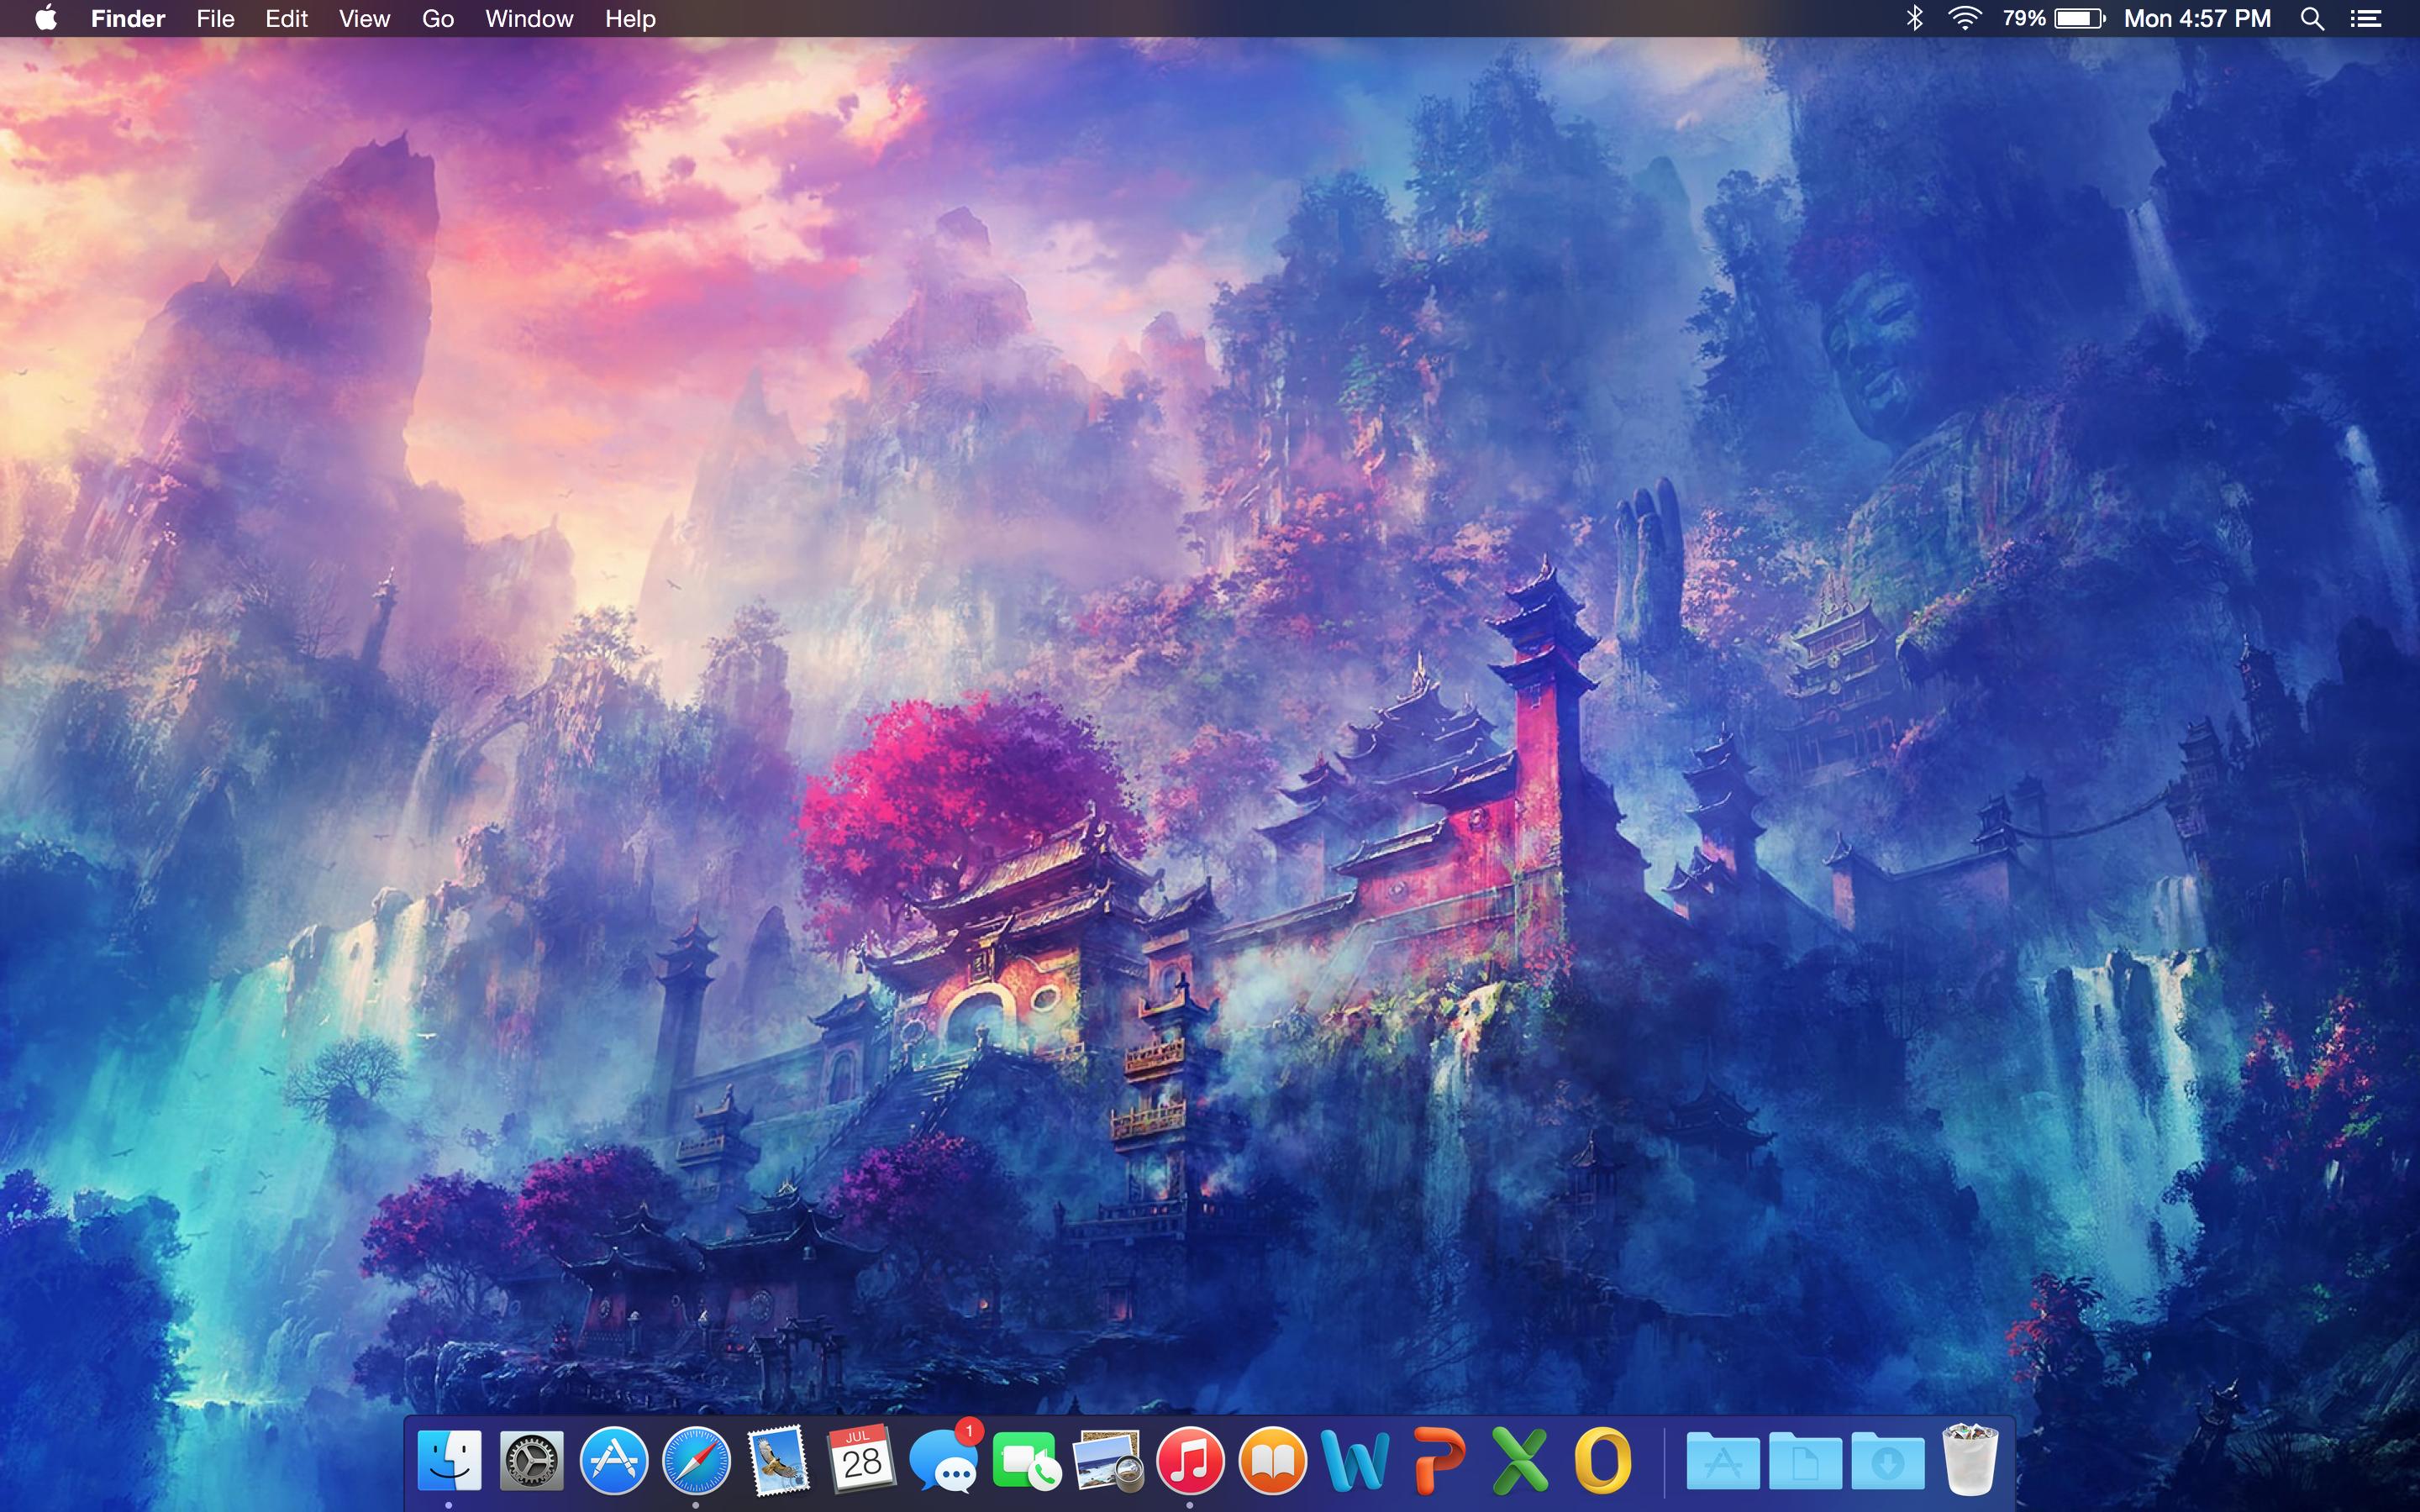Open the Wi-Fi status menu
The width and height of the screenshot is (2420, 1512).
1964,18
